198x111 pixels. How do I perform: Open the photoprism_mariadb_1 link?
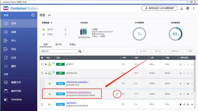pos(77,82)
